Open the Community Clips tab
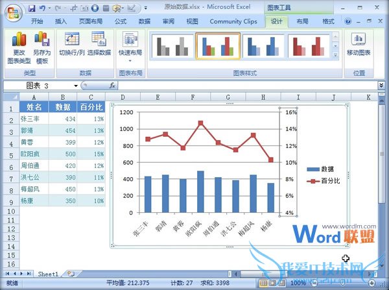Viewport: 389px width, 290px height. (233, 21)
